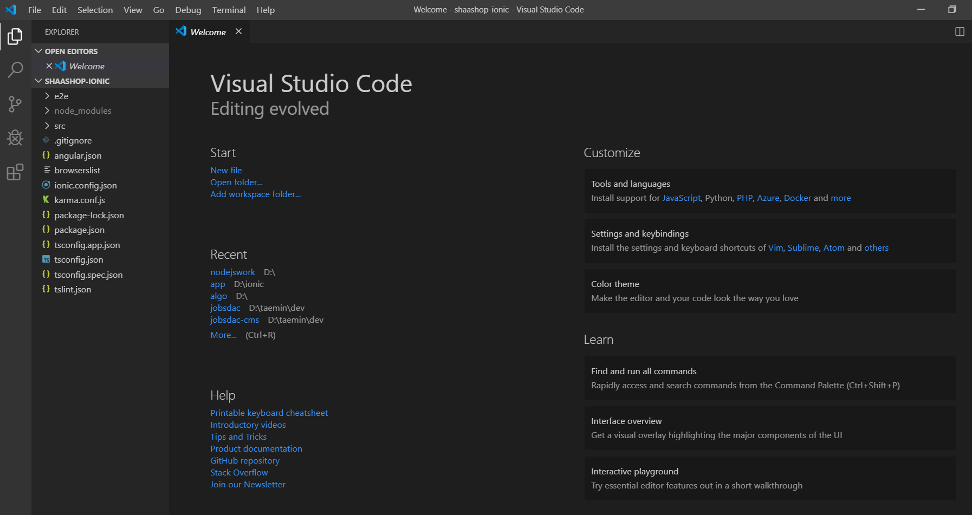Click the Open folder... link
This screenshot has height=515, width=972.
(x=236, y=182)
